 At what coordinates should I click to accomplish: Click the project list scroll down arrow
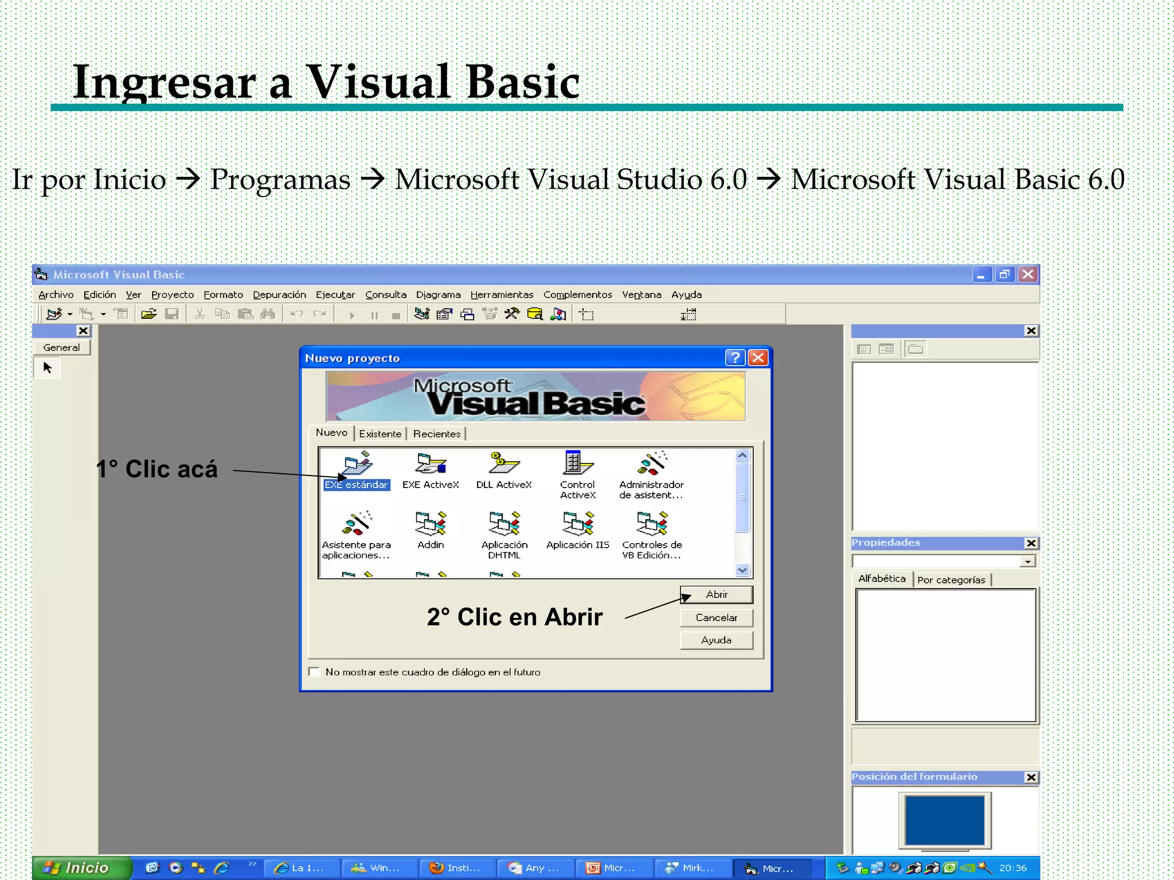pyautogui.click(x=742, y=570)
